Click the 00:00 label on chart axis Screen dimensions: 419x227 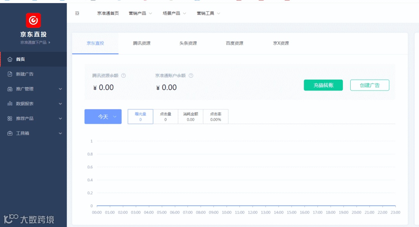tap(97, 213)
